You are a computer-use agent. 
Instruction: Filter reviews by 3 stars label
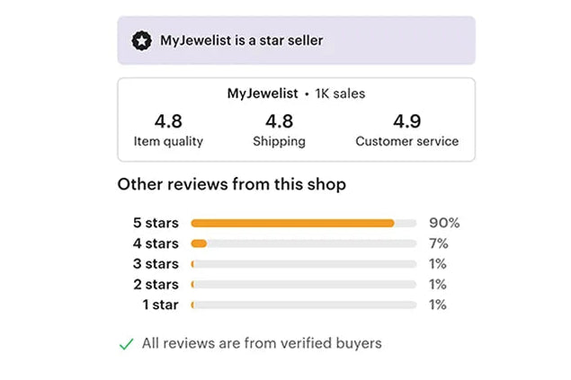tap(156, 264)
